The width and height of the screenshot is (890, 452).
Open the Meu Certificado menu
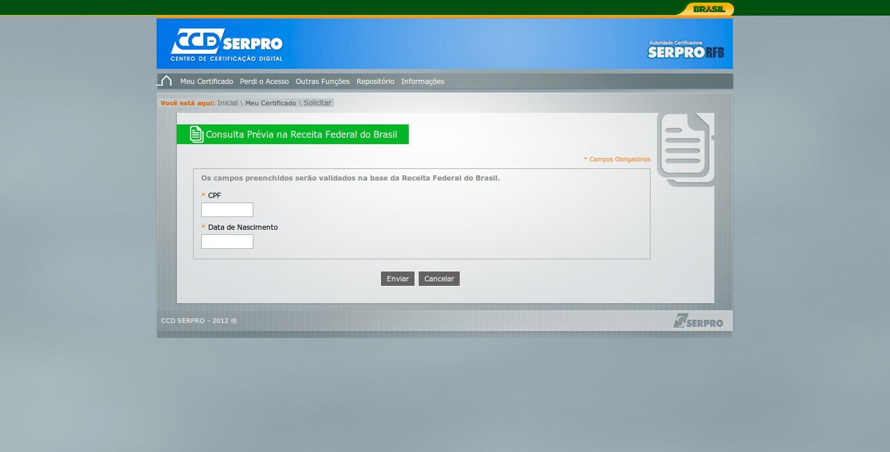pos(206,82)
